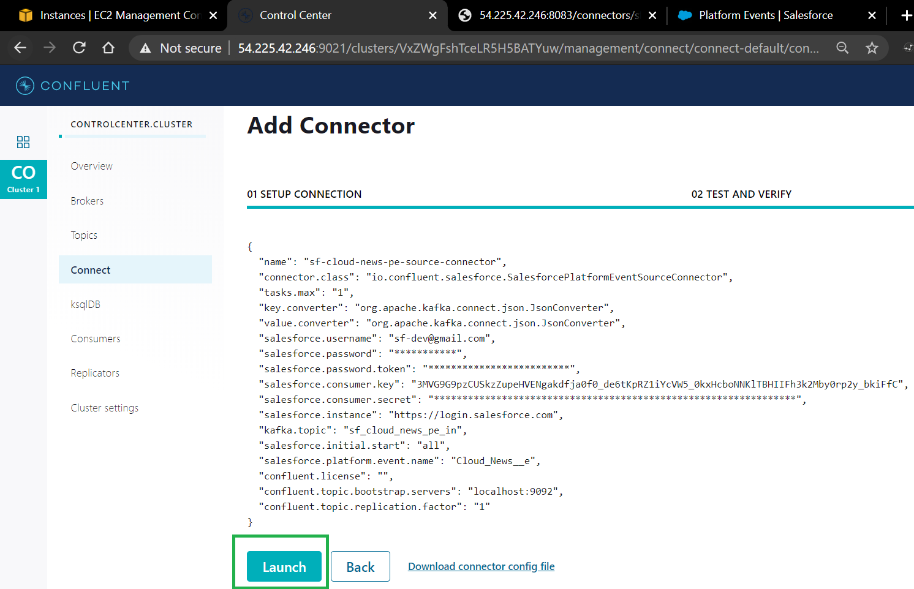Click the browser Forward arrow
The width and height of the screenshot is (914, 589).
[x=50, y=48]
